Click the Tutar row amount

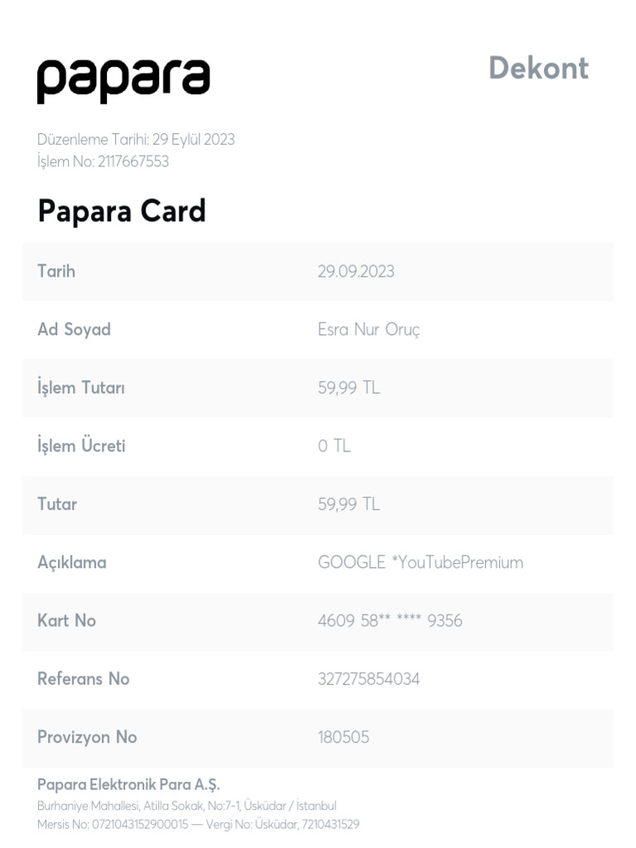(349, 504)
